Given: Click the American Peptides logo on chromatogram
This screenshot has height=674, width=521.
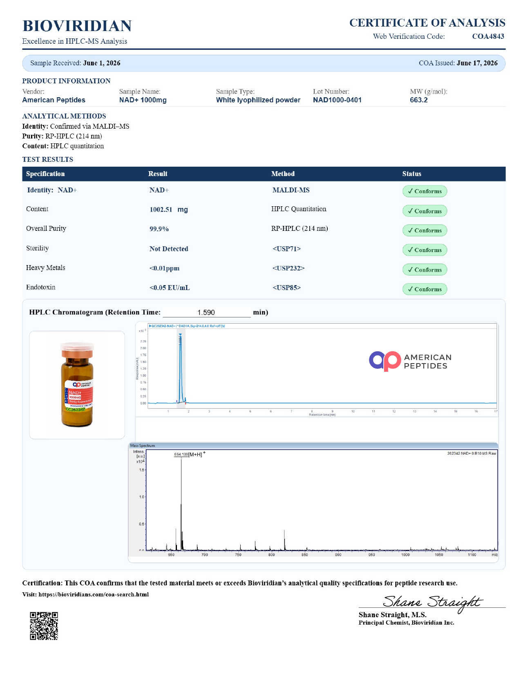Looking at the screenshot, I should point(410,361).
